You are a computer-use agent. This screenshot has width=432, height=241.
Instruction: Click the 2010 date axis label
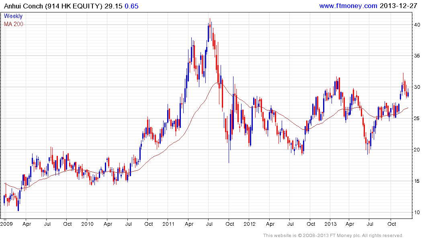87,224
